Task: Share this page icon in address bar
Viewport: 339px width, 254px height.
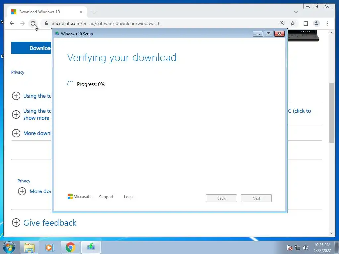Action: pyautogui.click(x=282, y=23)
